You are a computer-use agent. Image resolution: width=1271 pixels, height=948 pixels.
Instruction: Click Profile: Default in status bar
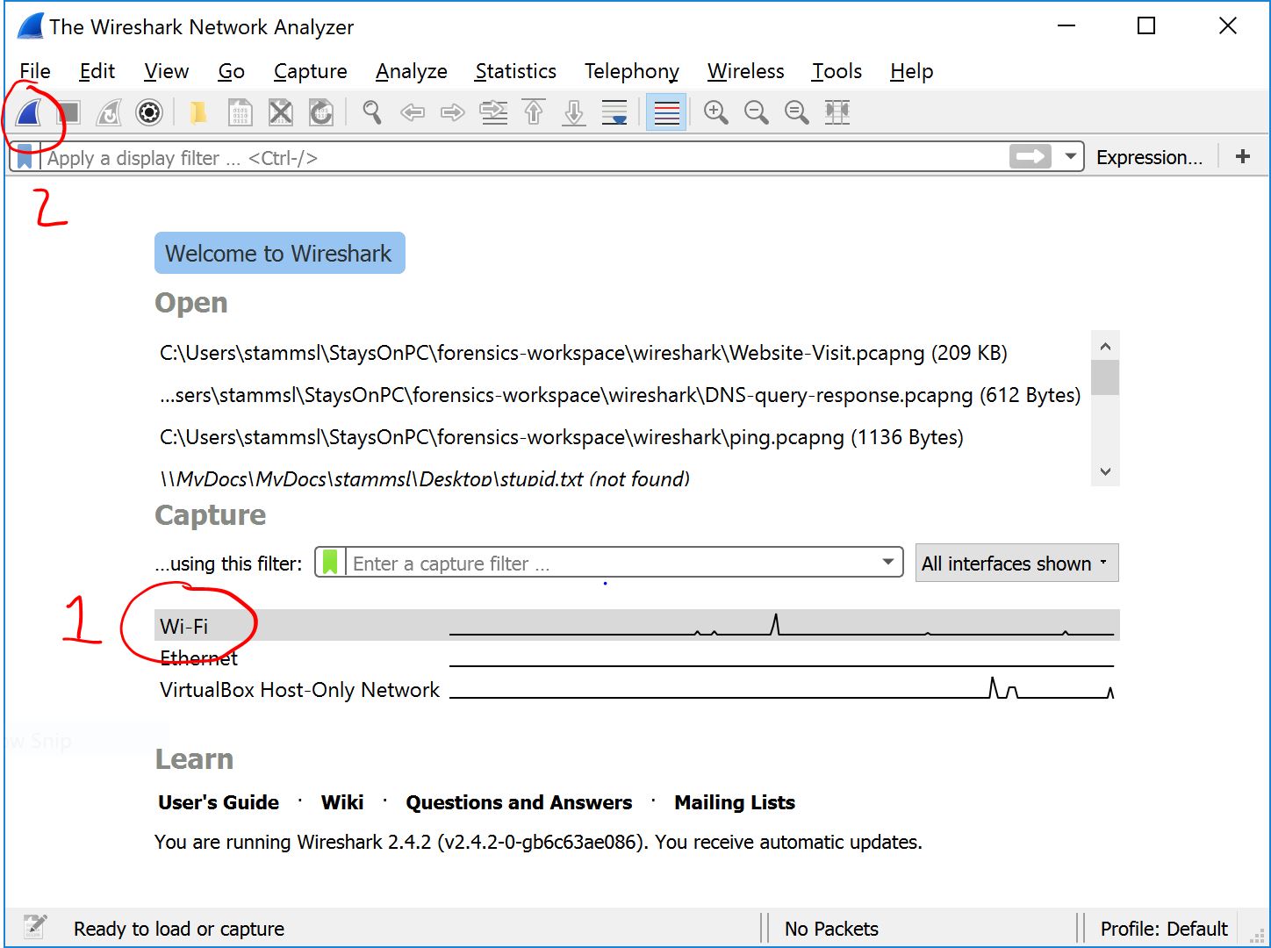click(1164, 929)
